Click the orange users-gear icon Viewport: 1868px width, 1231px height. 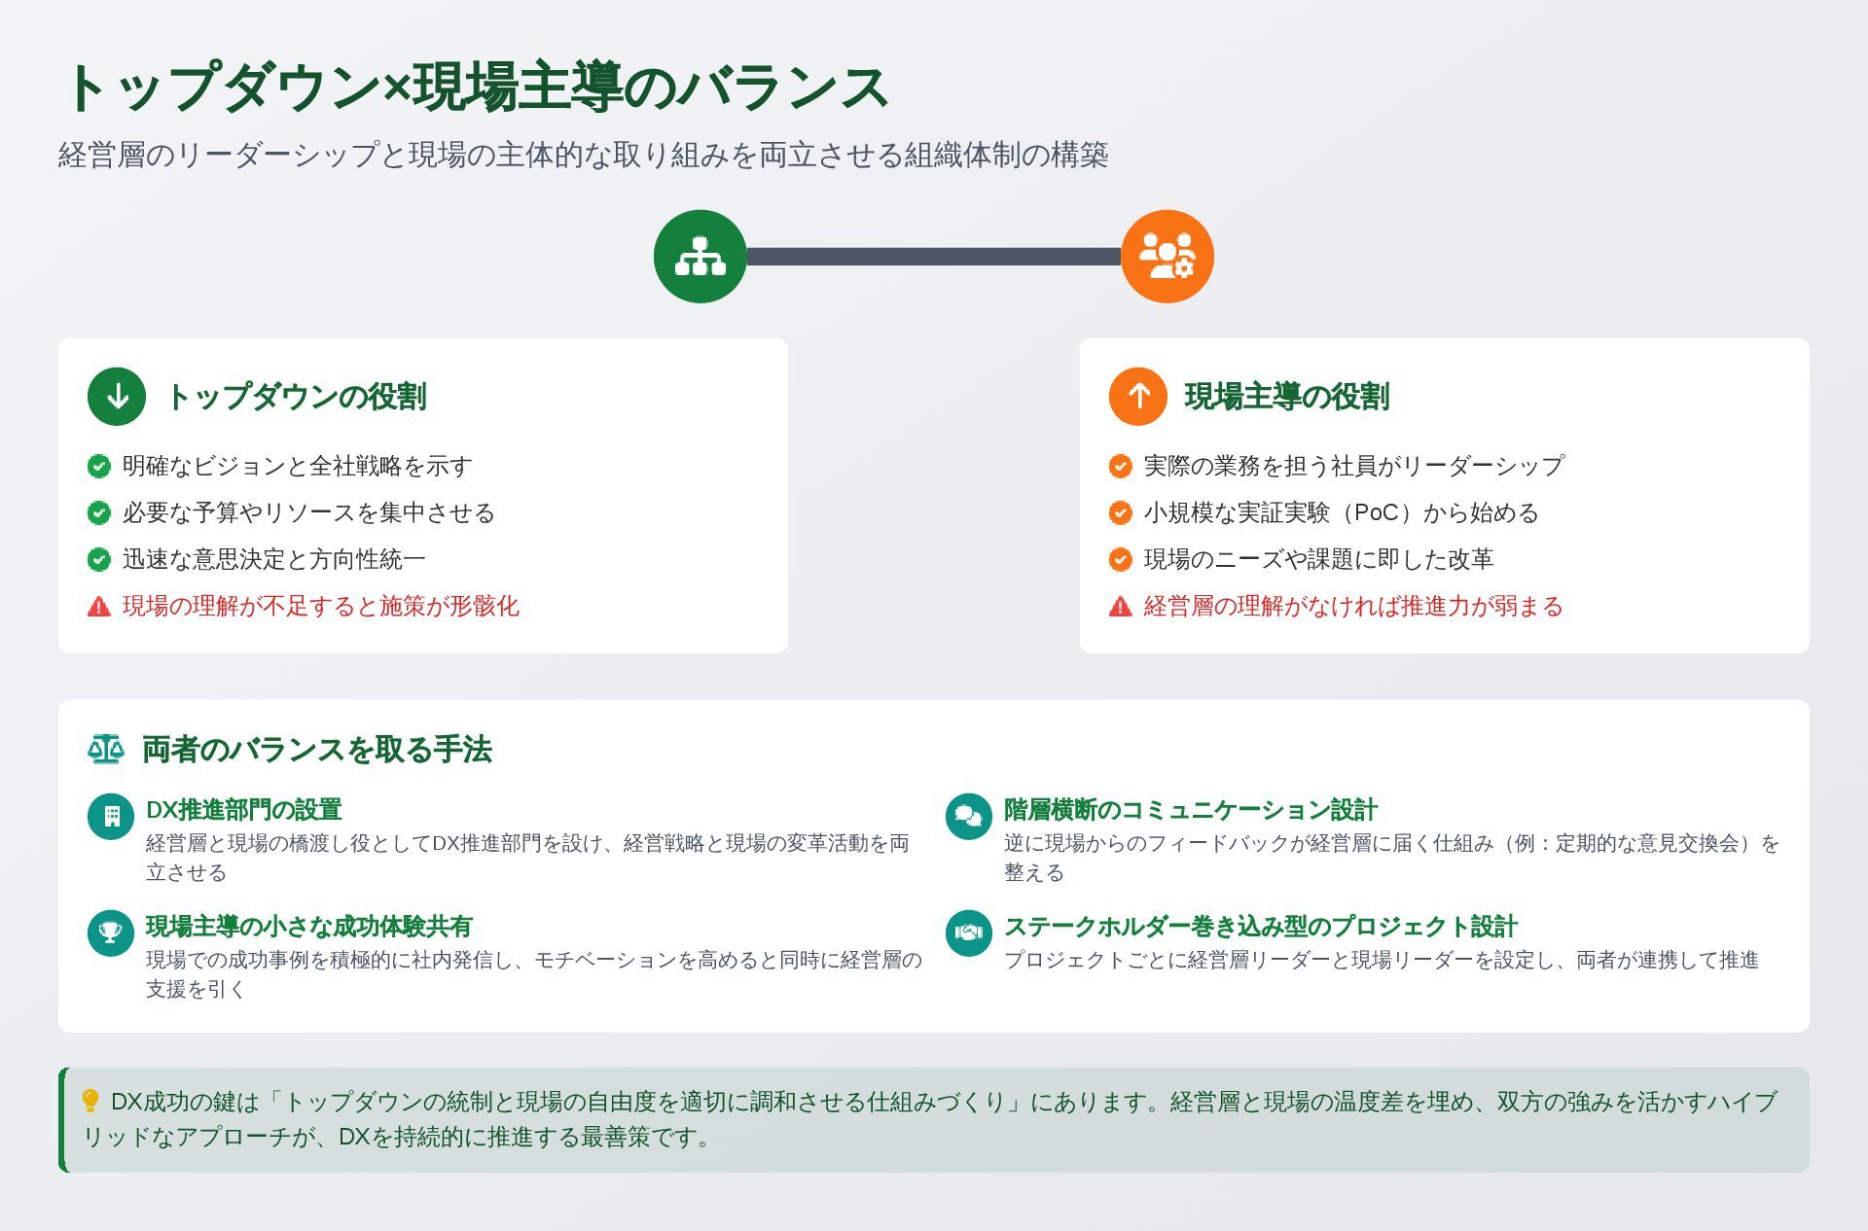coord(1167,257)
